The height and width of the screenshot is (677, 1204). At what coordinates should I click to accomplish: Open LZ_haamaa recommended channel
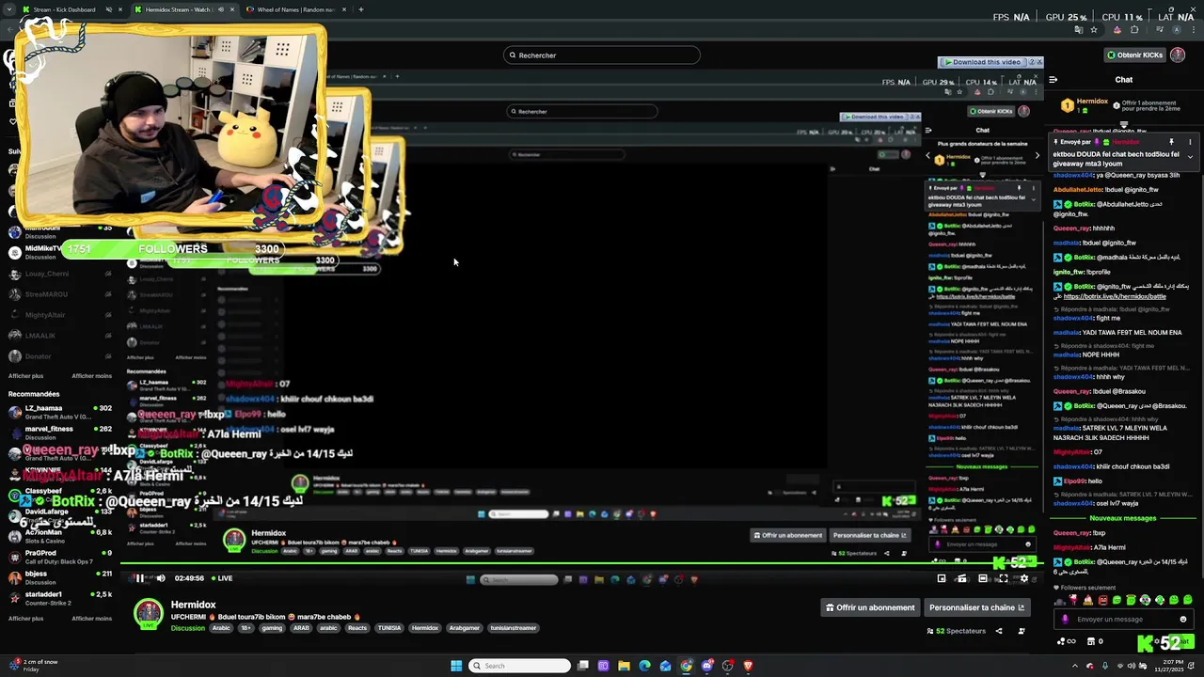click(60, 412)
